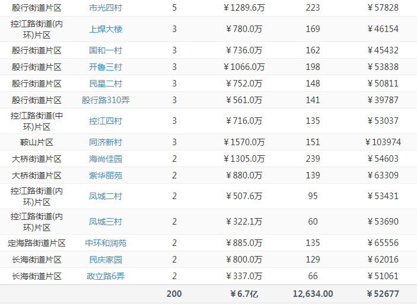The width and height of the screenshot is (417, 304).
Task: Select the ￥800.0万 total price cell
Action: click(x=244, y=260)
